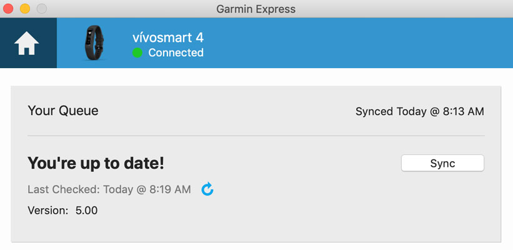Click the blue refresh check-for-updates icon

[207, 189]
